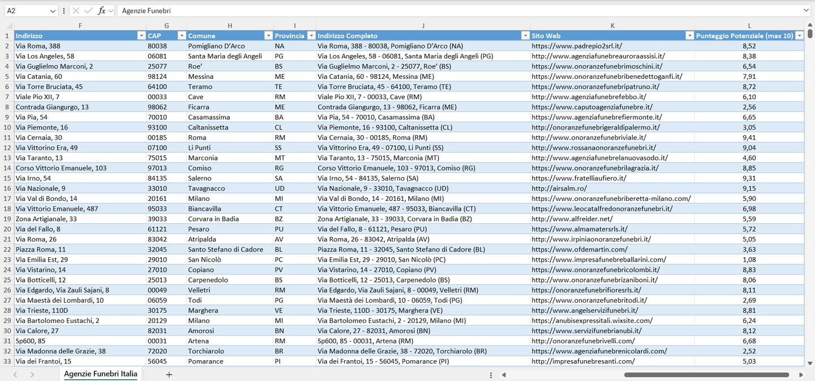This screenshot has width=815, height=381.
Task: Open the https://www.padrepio2srl.it/ link
Action: 576,46
